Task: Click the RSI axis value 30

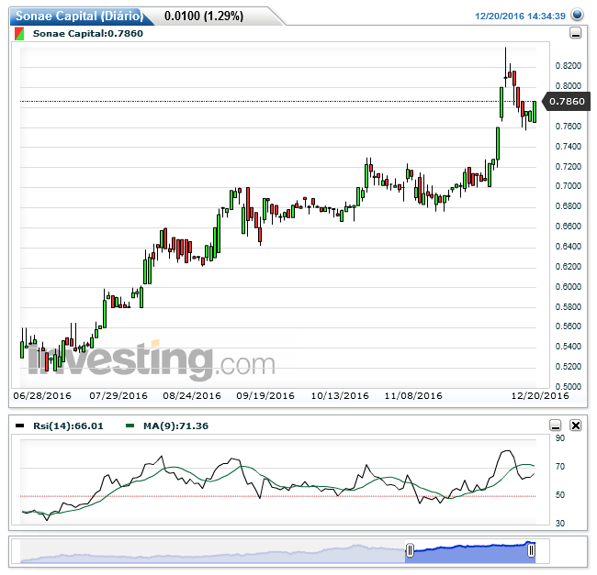Action: (x=560, y=524)
